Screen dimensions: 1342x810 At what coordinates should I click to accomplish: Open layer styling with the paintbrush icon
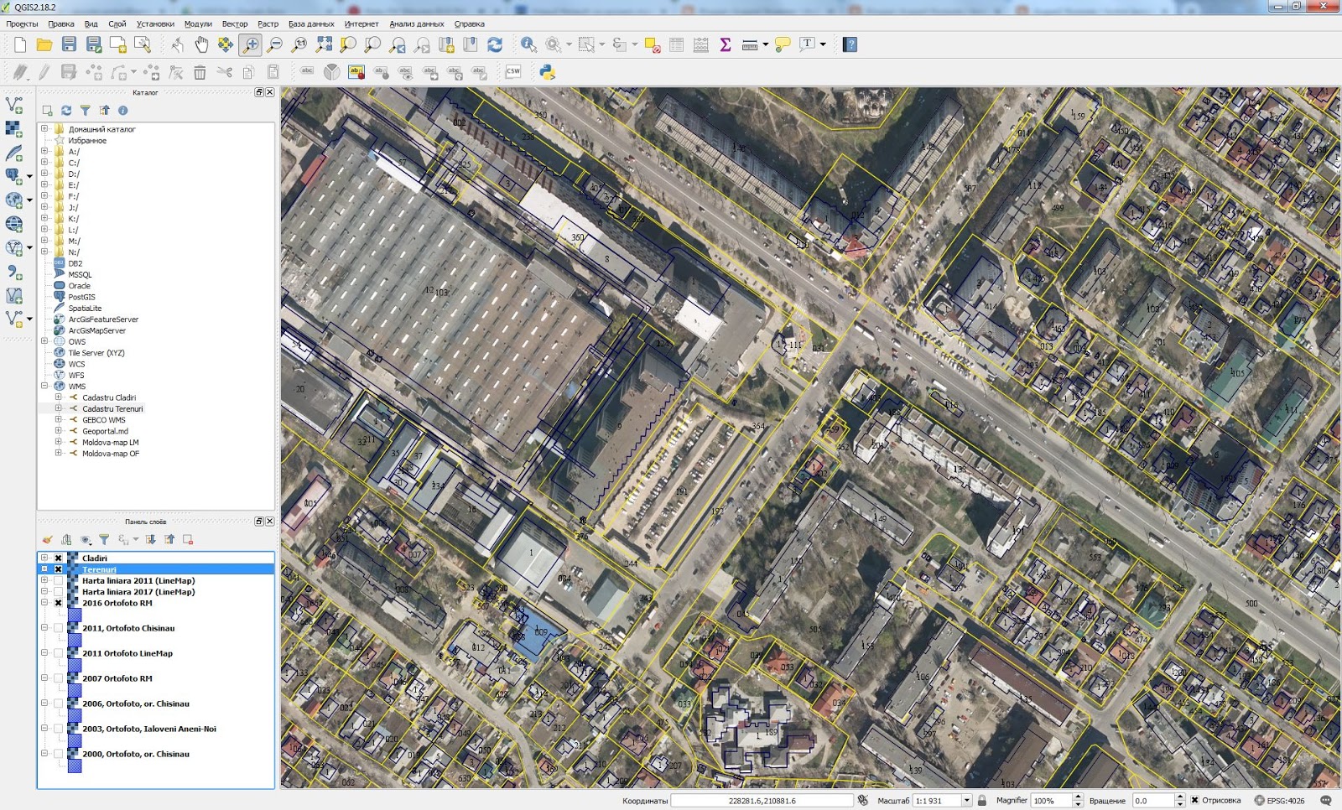[48, 539]
